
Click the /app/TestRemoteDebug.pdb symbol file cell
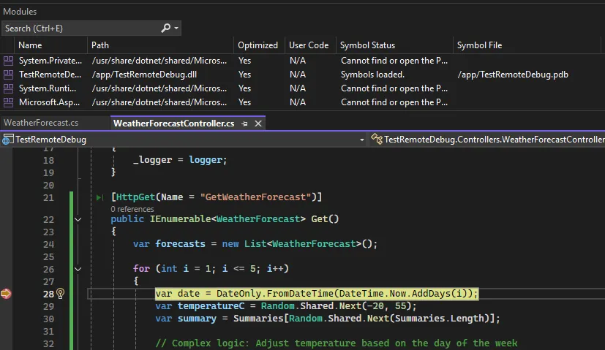[x=513, y=75]
